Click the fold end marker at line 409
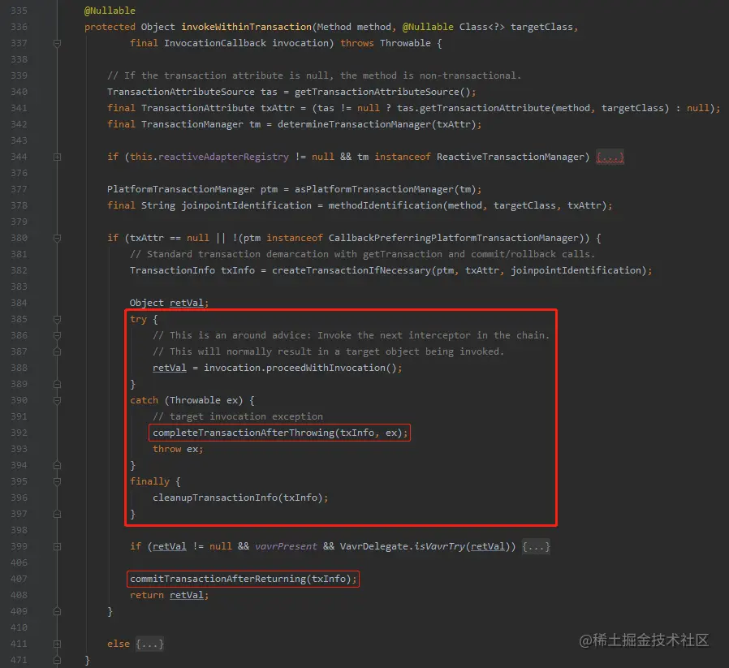This screenshot has width=729, height=668. (x=57, y=611)
